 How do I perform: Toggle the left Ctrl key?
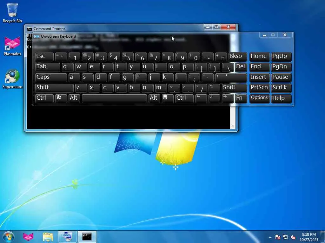click(44, 99)
